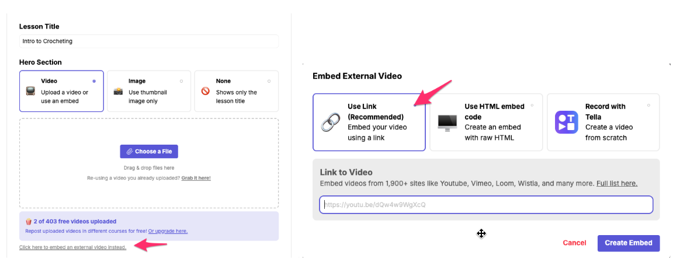This screenshot has width=673, height=280.
Task: Open the 'Grab it here!' link
Action: pos(196,178)
